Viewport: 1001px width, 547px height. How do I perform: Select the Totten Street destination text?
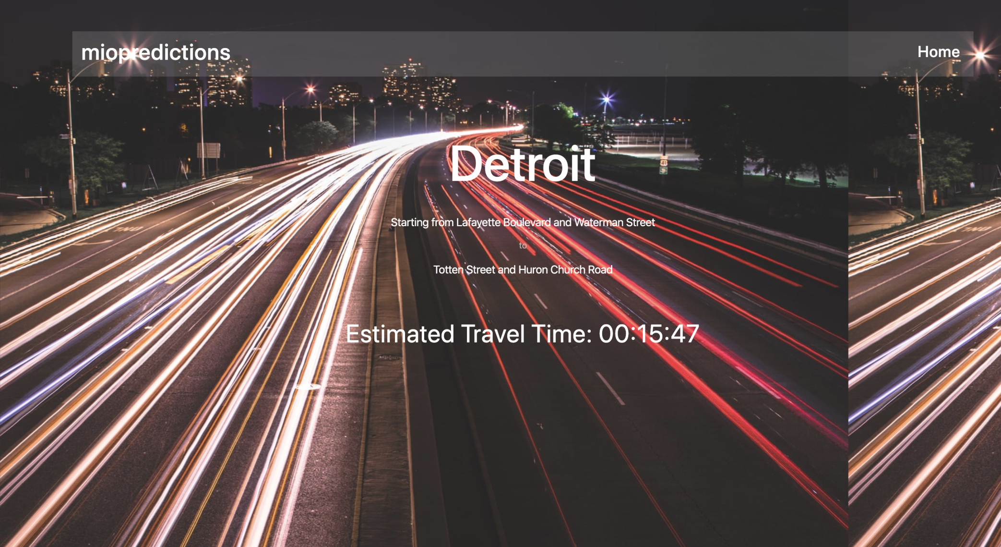[x=464, y=270]
